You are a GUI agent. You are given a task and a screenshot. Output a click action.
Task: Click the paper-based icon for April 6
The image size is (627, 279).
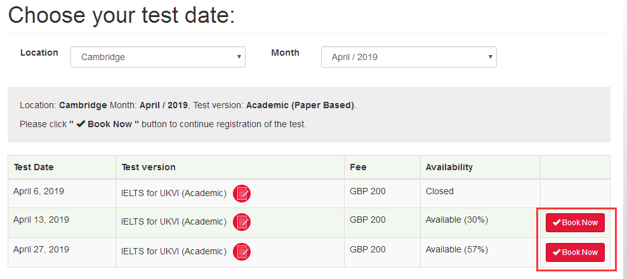[242, 194]
